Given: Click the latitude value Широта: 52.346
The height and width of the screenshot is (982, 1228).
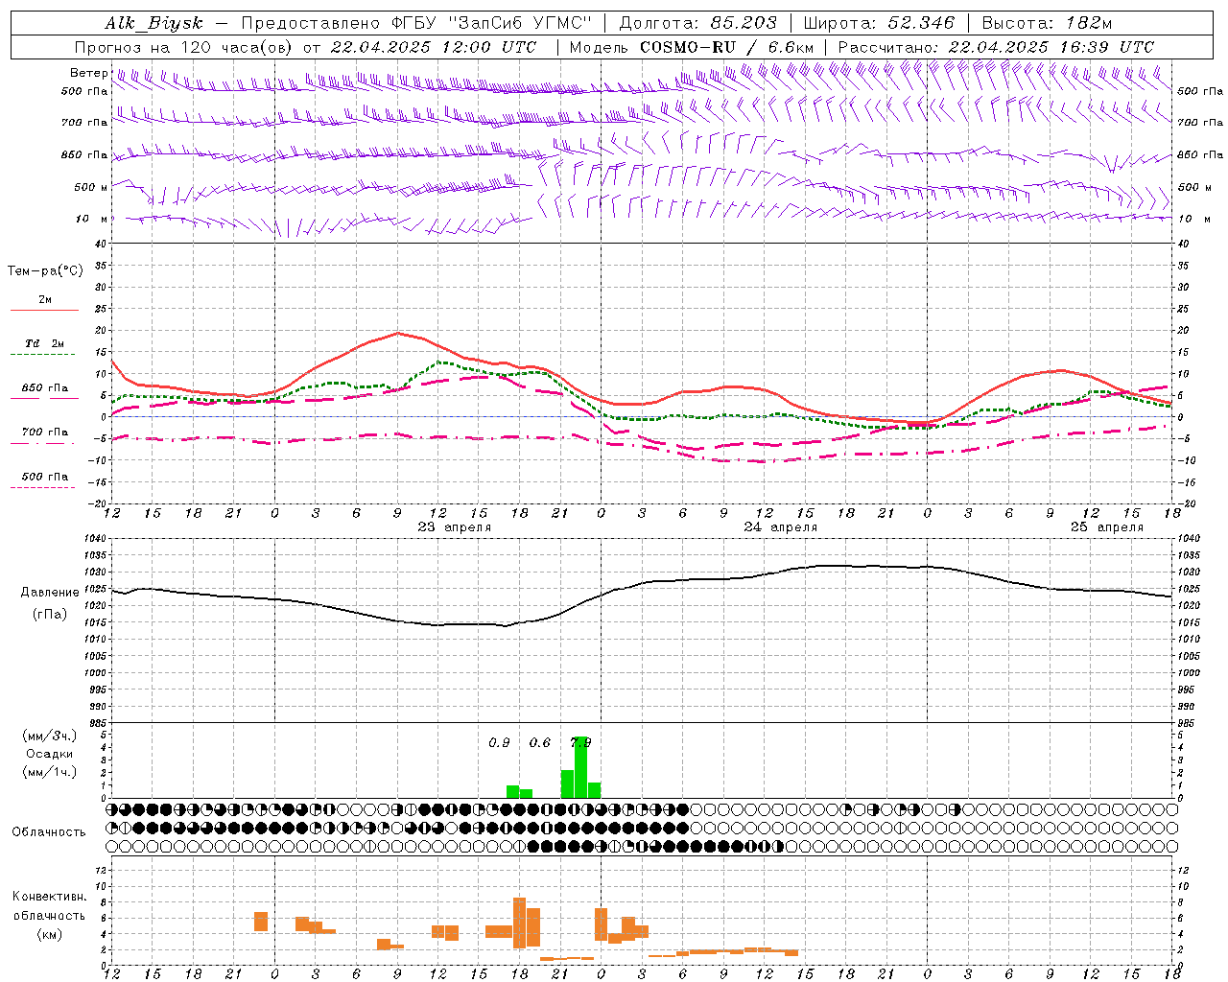Looking at the screenshot, I should point(879,24).
